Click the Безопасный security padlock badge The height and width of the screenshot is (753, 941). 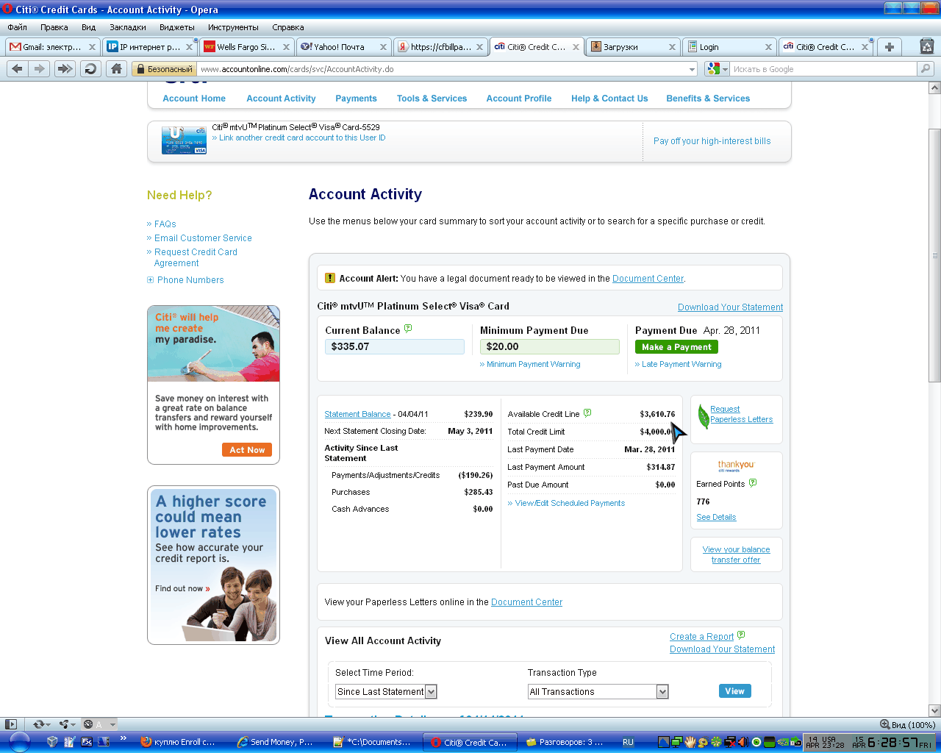tap(164, 69)
